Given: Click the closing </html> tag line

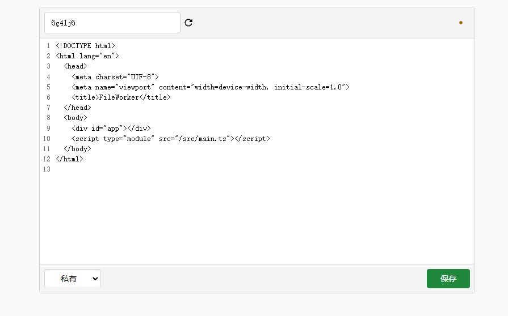Looking at the screenshot, I should (69, 159).
